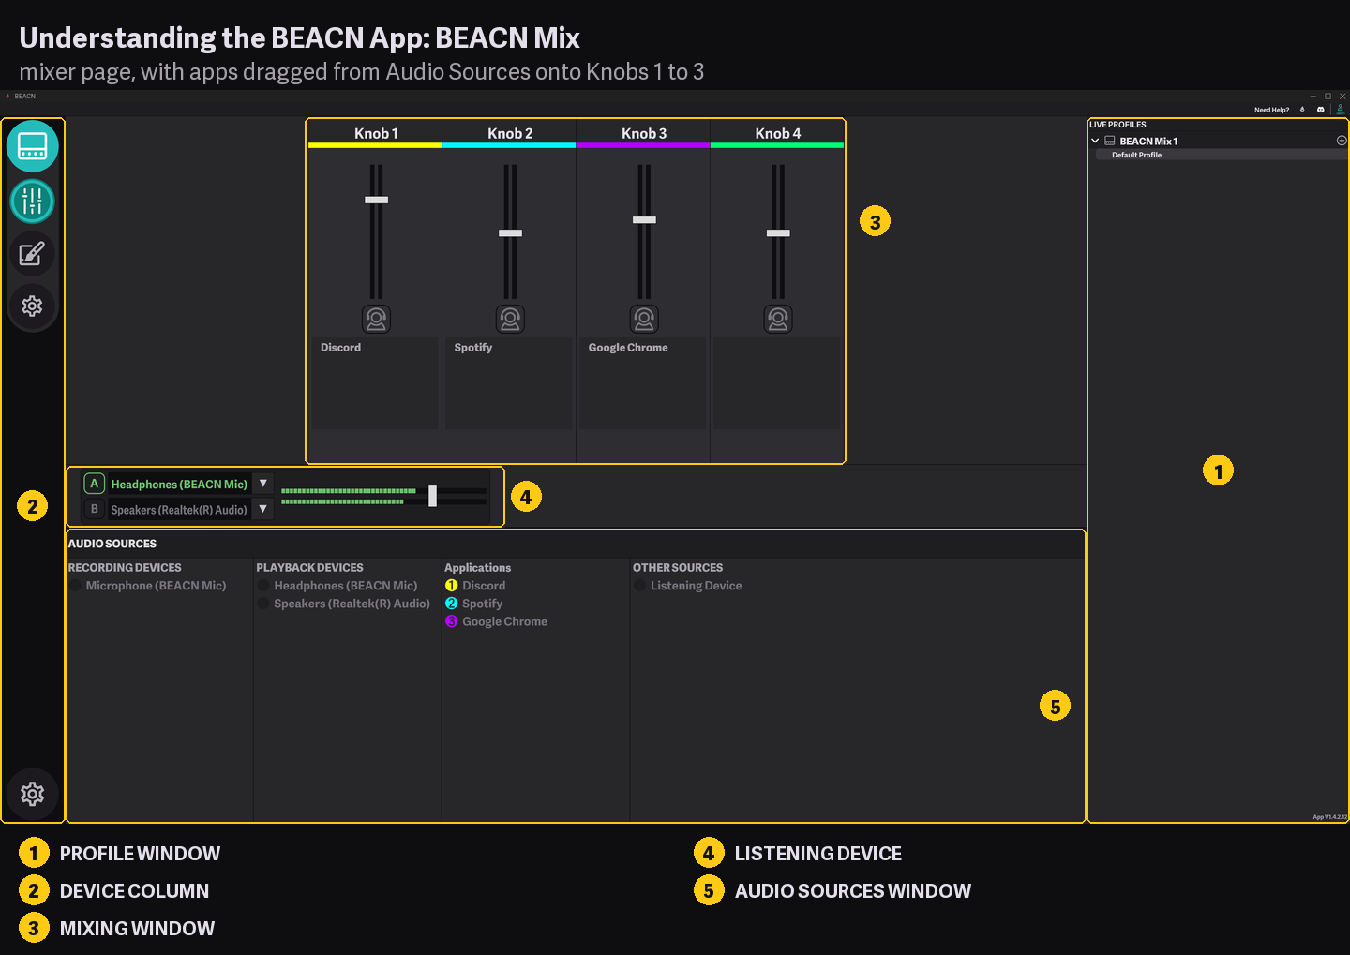Click the listening device volume slider handle
The height and width of the screenshot is (955, 1350).
pyautogui.click(x=432, y=496)
